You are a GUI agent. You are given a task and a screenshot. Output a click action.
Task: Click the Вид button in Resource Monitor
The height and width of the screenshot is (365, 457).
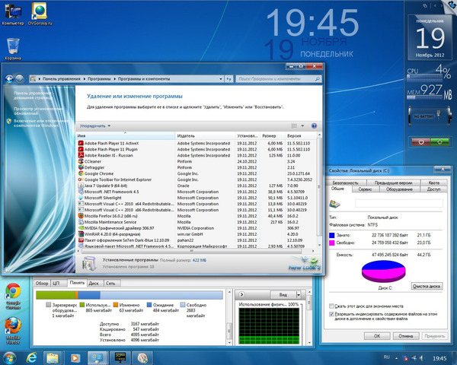pyautogui.click(x=283, y=295)
